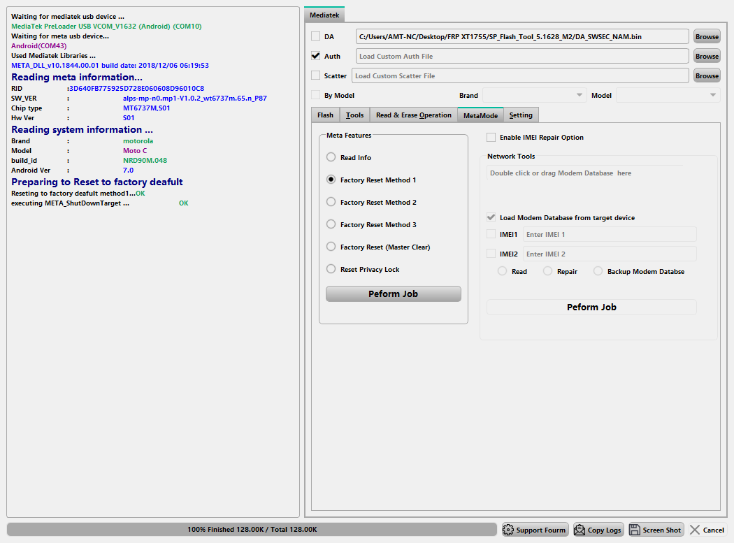Open the Tools tab

[x=355, y=115]
